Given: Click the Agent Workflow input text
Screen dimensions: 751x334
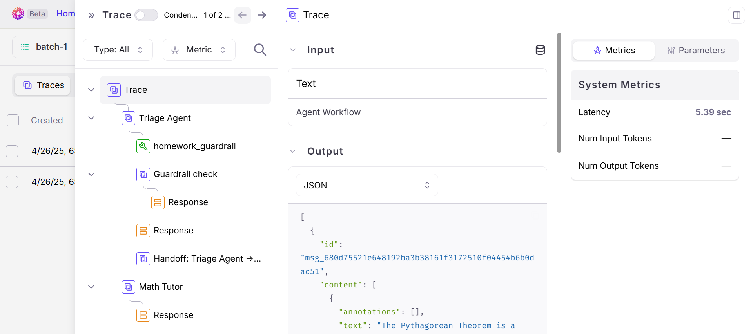Looking at the screenshot, I should (x=328, y=112).
